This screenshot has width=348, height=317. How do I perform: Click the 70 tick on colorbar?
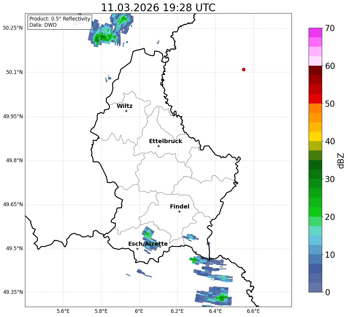[x=330, y=28]
